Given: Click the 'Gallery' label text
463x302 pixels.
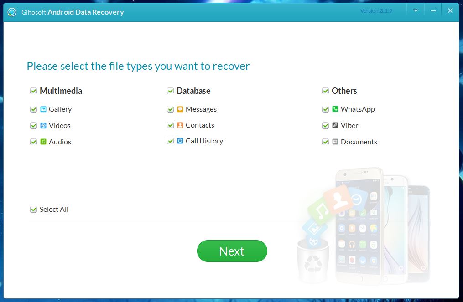Looking at the screenshot, I should pos(60,109).
